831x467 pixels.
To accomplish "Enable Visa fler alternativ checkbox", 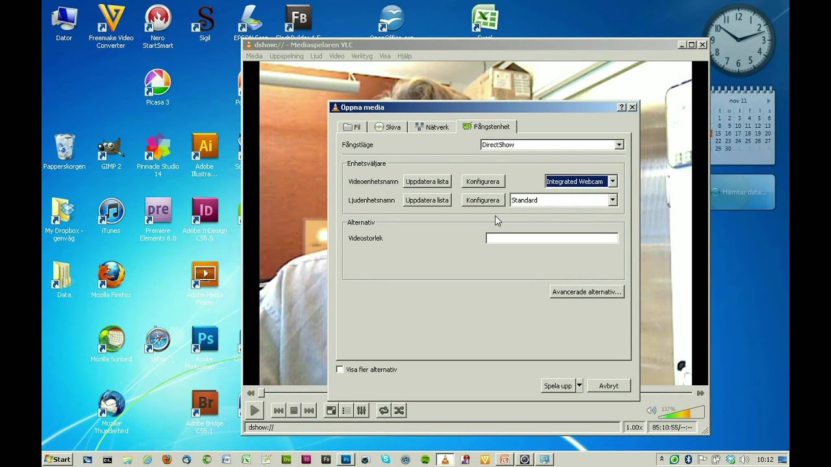I will [x=340, y=369].
